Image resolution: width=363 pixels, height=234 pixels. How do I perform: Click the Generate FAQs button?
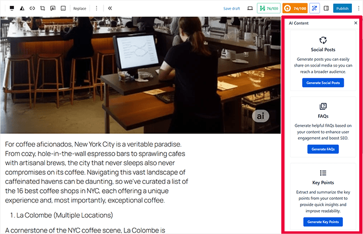[x=322, y=149]
